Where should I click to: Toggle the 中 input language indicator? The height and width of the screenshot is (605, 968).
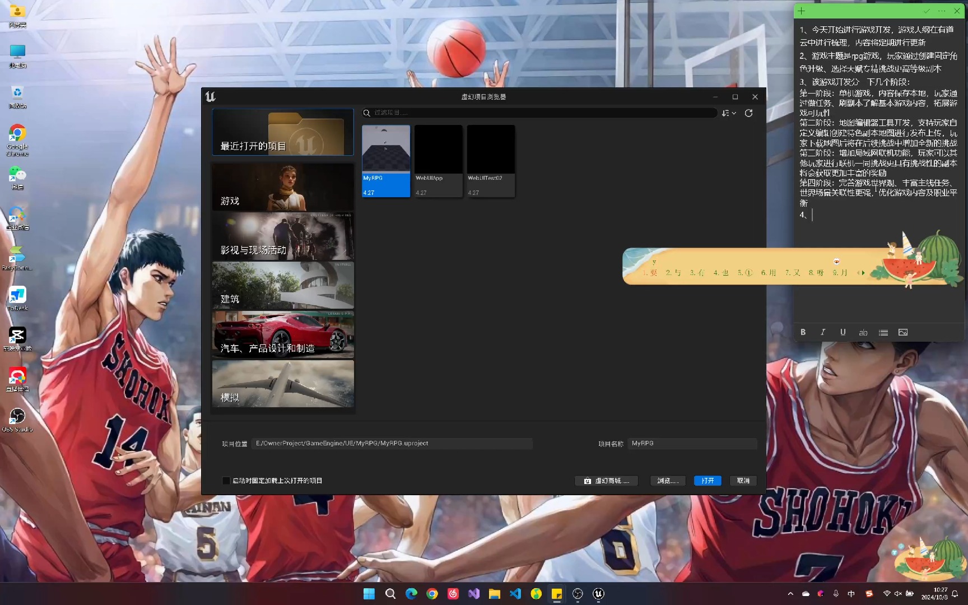coord(851,594)
